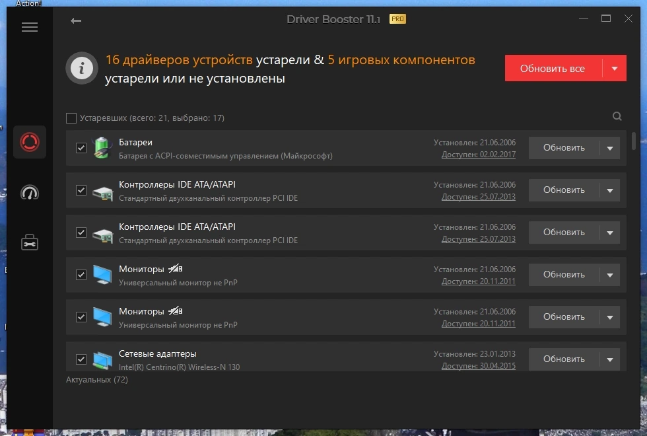Open the Доступен: 02.02.2017 link

point(479,155)
